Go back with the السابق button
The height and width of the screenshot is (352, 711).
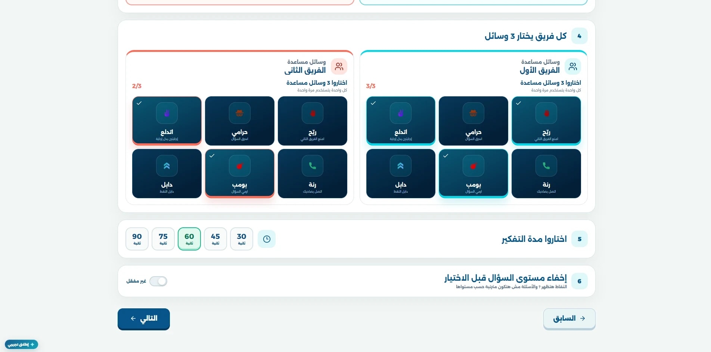tap(569, 319)
